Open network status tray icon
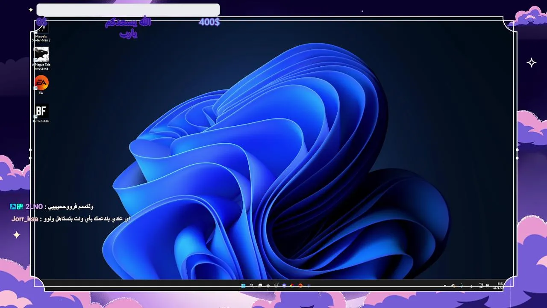This screenshot has height=308, width=547. (x=481, y=286)
